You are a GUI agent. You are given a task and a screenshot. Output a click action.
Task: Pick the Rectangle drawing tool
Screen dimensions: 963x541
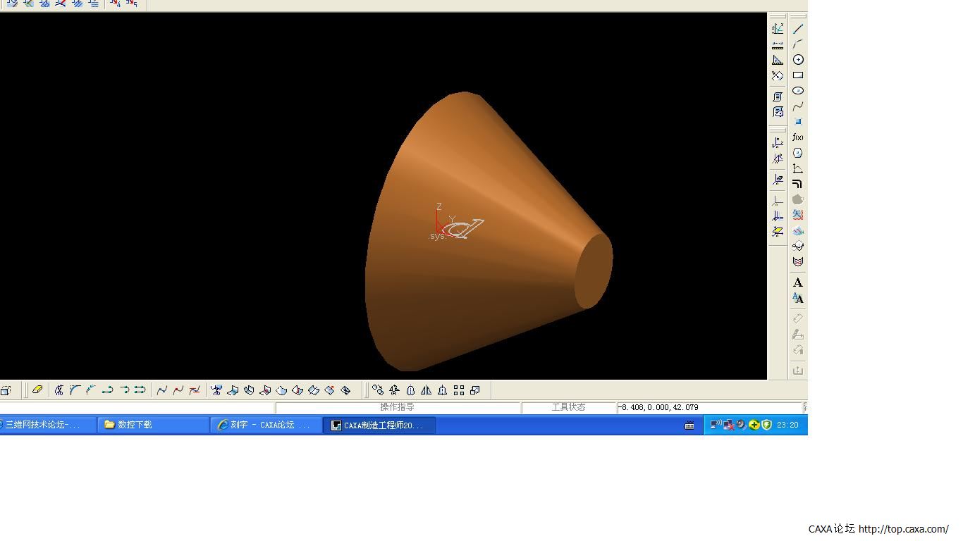[x=798, y=75]
